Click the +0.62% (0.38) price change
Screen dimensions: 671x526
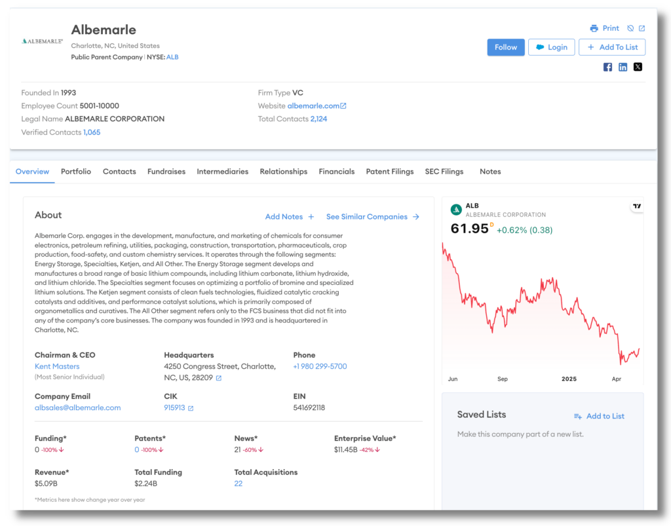click(x=525, y=230)
